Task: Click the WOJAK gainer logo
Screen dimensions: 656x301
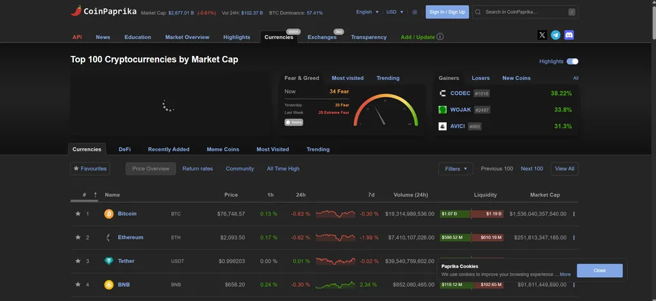Action: point(443,110)
